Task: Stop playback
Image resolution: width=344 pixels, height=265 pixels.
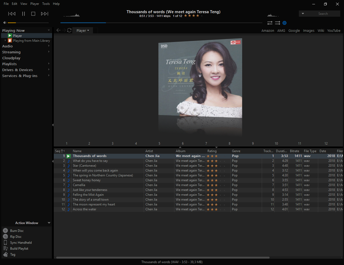Action: 33,14
